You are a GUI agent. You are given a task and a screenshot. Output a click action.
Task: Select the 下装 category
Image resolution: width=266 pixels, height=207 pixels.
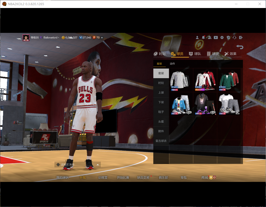click(161, 102)
